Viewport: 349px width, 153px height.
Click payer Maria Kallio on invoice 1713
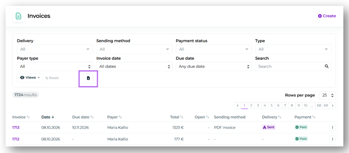tap(118, 128)
